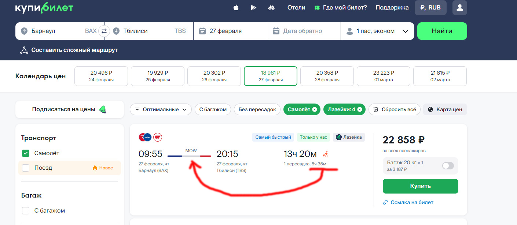517x225 pixels.
Task: Remove the Лазейки: 4 filter with its x
Action: click(360, 109)
